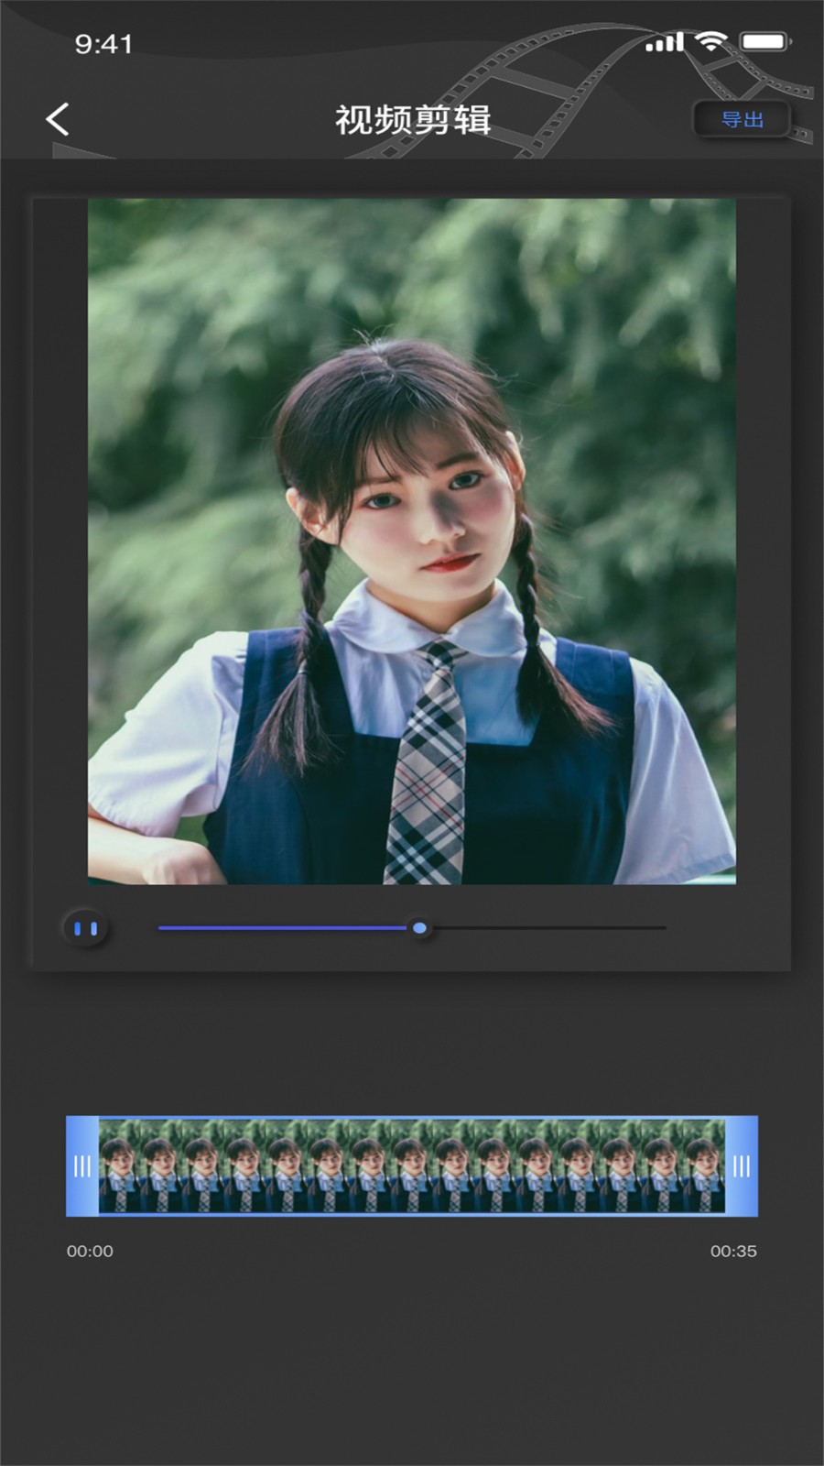This screenshot has width=824, height=1466.
Task: Tap the back arrow icon
Action: click(x=58, y=119)
